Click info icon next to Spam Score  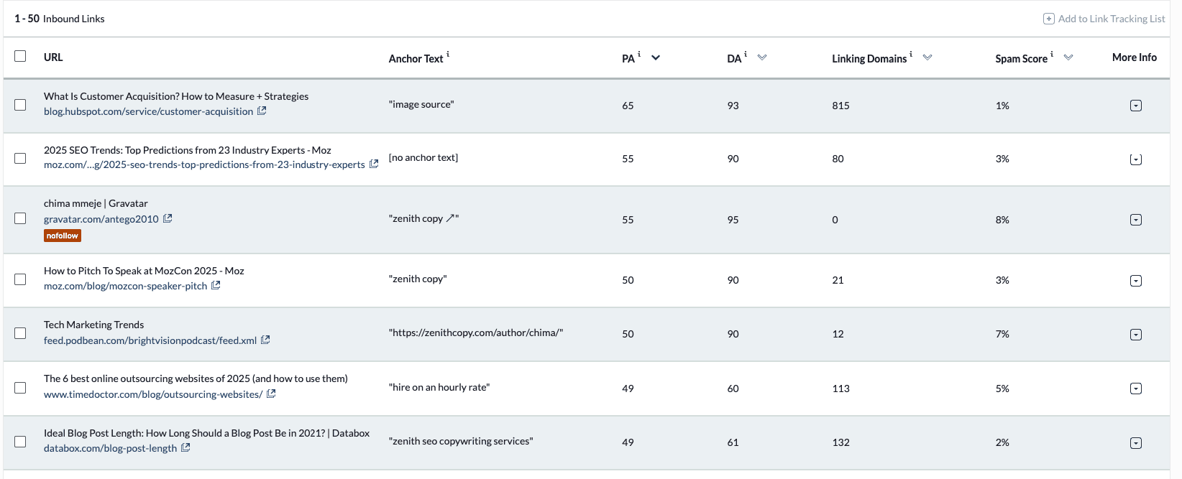[x=1052, y=54]
